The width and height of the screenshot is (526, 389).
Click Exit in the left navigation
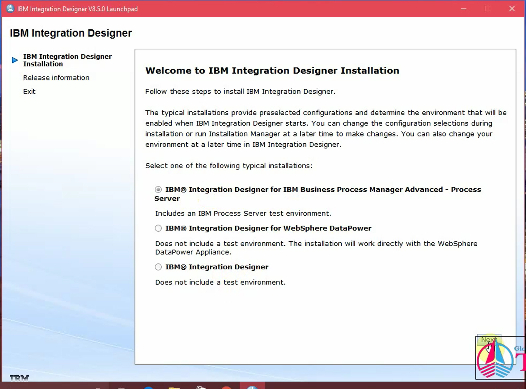click(x=29, y=91)
